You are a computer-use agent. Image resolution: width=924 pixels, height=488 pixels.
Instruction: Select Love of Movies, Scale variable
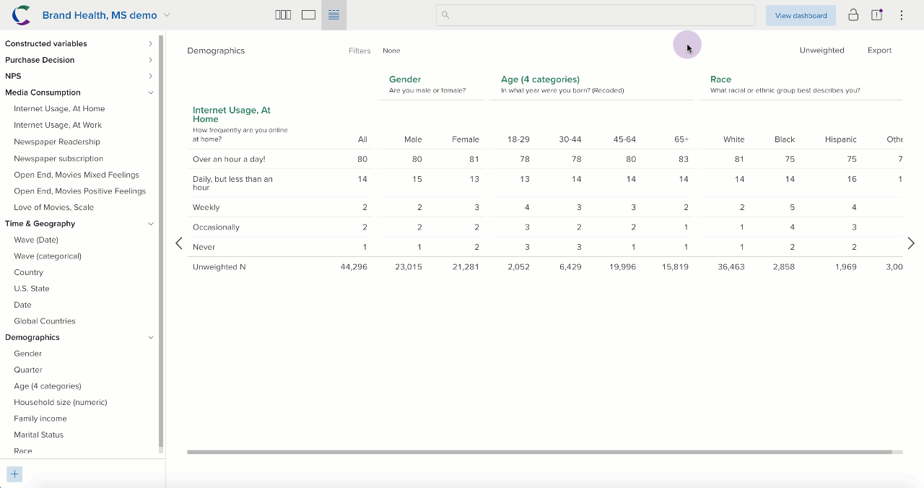(x=53, y=207)
